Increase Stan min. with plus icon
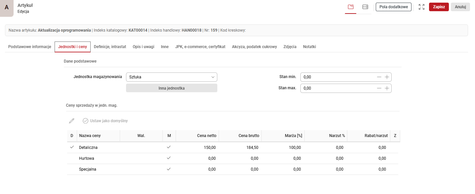This screenshot has height=194, width=475. point(387,77)
